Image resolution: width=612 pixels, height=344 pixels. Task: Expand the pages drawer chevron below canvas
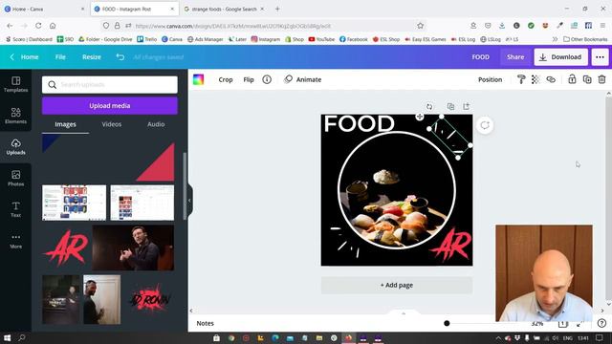point(404,312)
